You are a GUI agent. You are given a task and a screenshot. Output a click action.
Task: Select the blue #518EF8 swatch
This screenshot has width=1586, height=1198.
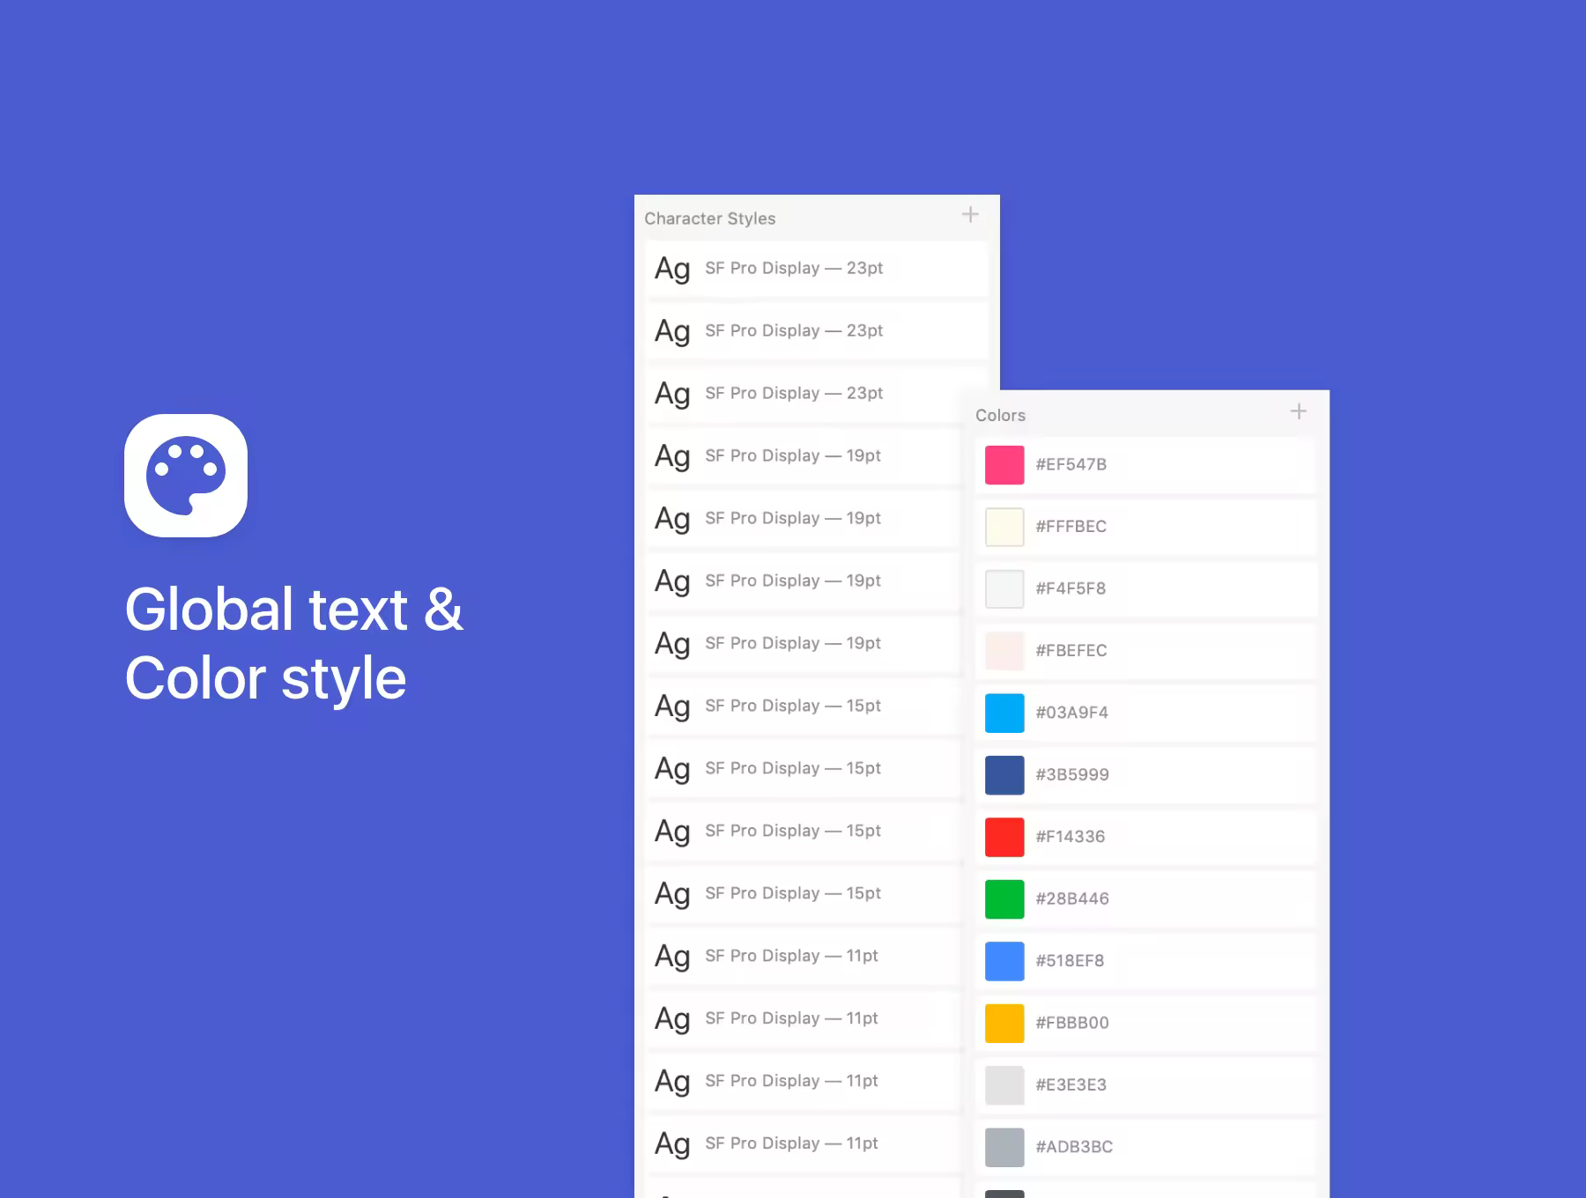coord(1004,961)
